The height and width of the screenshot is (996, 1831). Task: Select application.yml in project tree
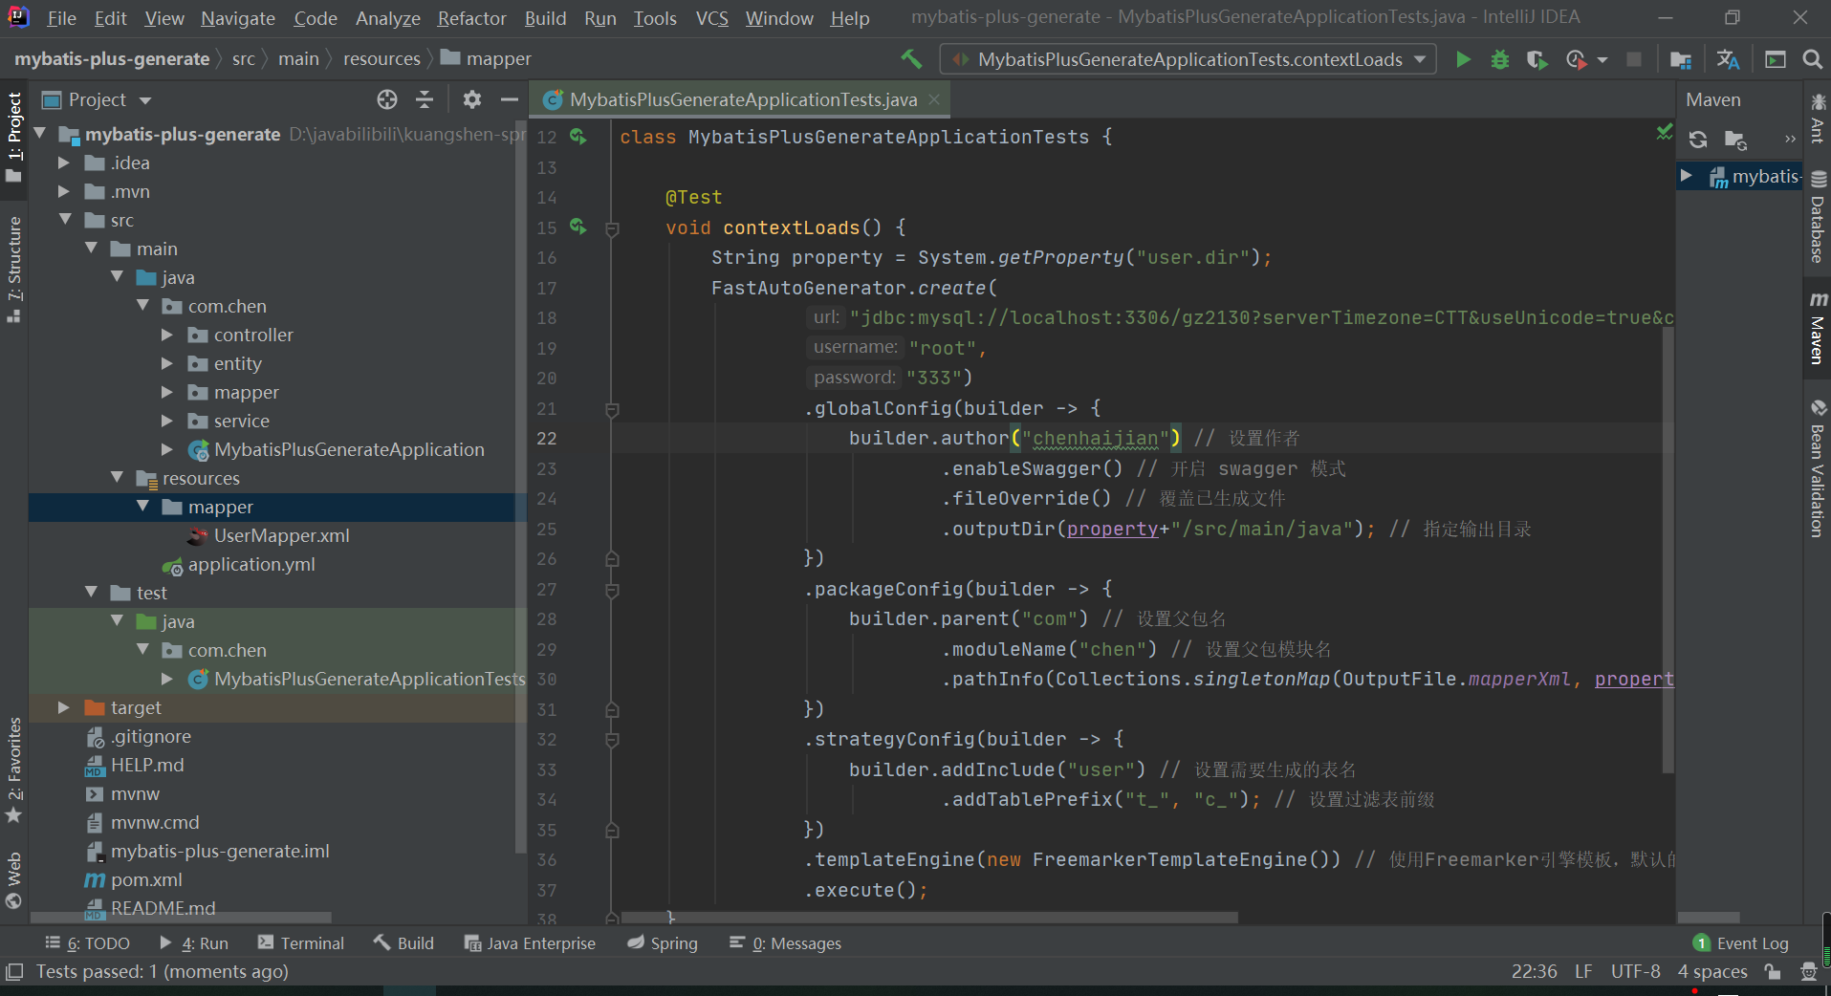tap(251, 564)
